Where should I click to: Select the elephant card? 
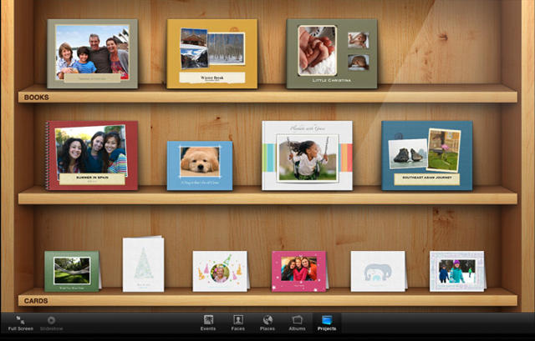(379, 271)
